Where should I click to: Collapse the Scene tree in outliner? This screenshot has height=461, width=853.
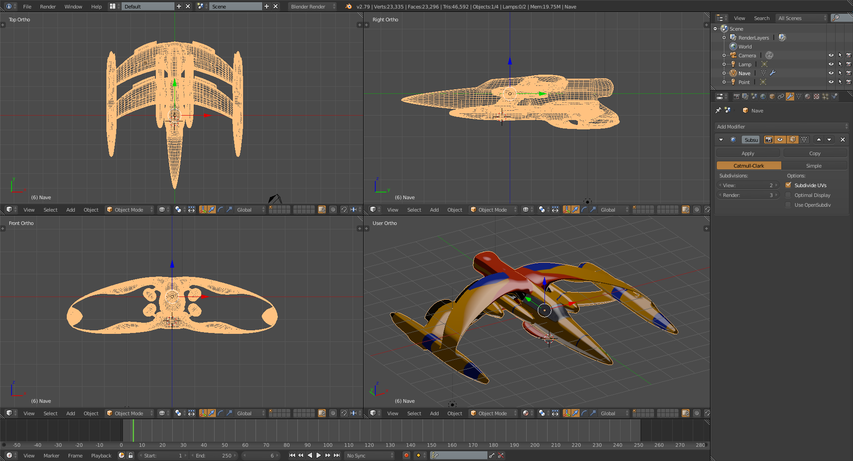[715, 29]
